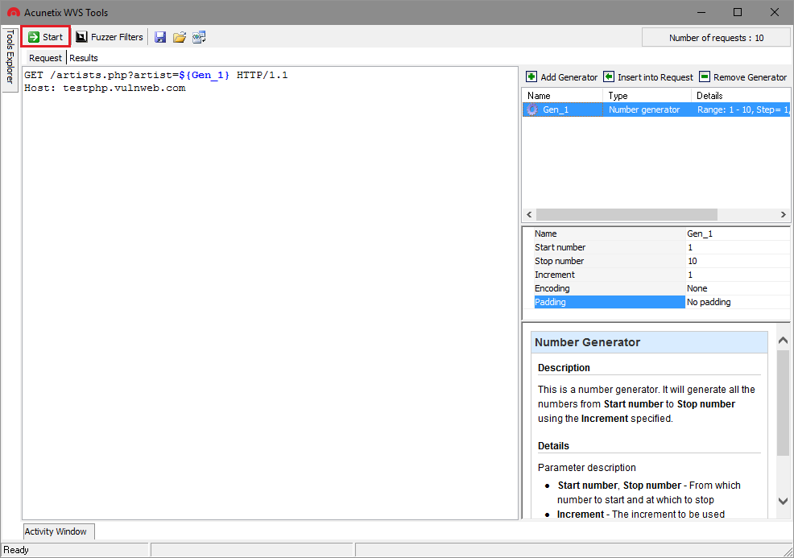Select the Padding property label

pos(609,302)
